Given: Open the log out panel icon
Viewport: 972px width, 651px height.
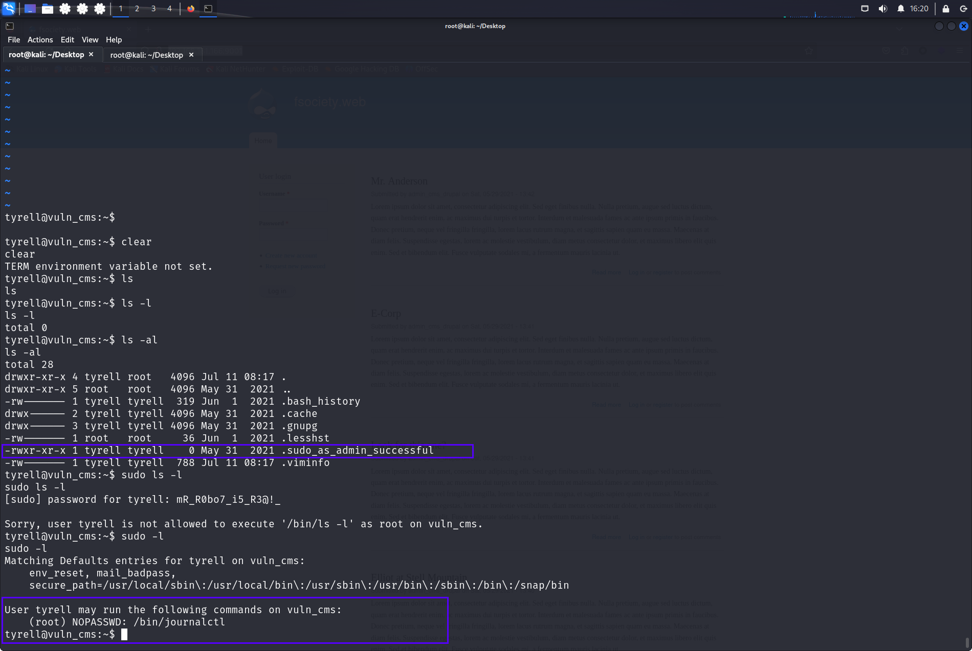Looking at the screenshot, I should point(963,9).
